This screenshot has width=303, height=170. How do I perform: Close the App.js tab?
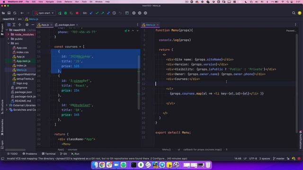[x=52, y=25]
